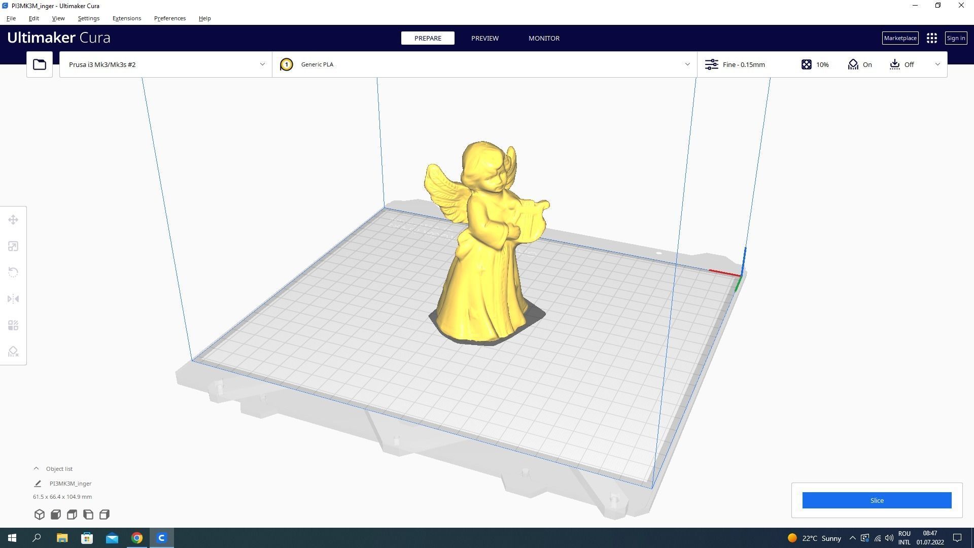
Task: Select the Rotate tool in left toolbar
Action: 13,272
